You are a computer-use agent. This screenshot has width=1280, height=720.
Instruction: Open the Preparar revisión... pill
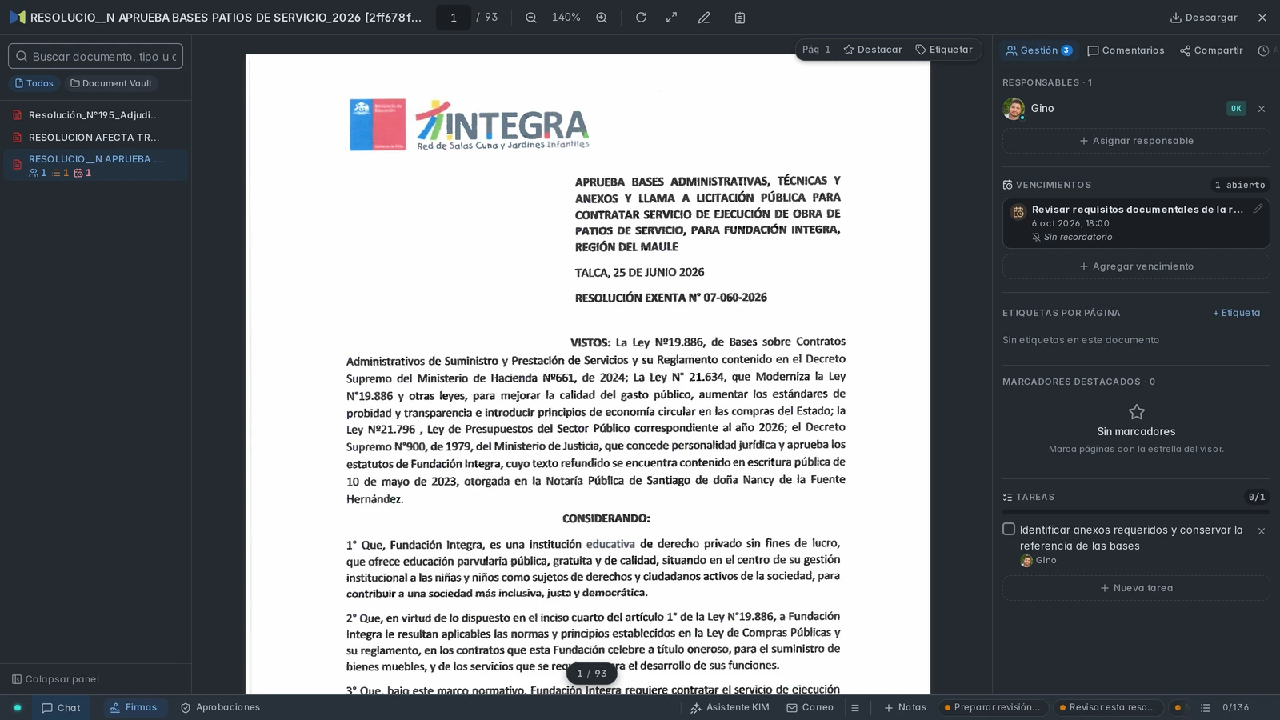click(x=993, y=708)
